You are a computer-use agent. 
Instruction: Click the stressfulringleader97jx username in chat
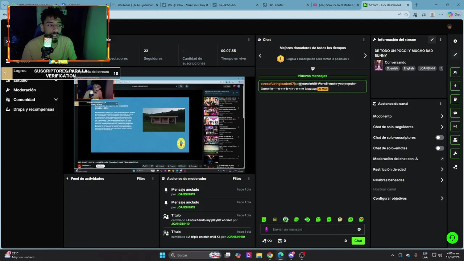pos(279,84)
